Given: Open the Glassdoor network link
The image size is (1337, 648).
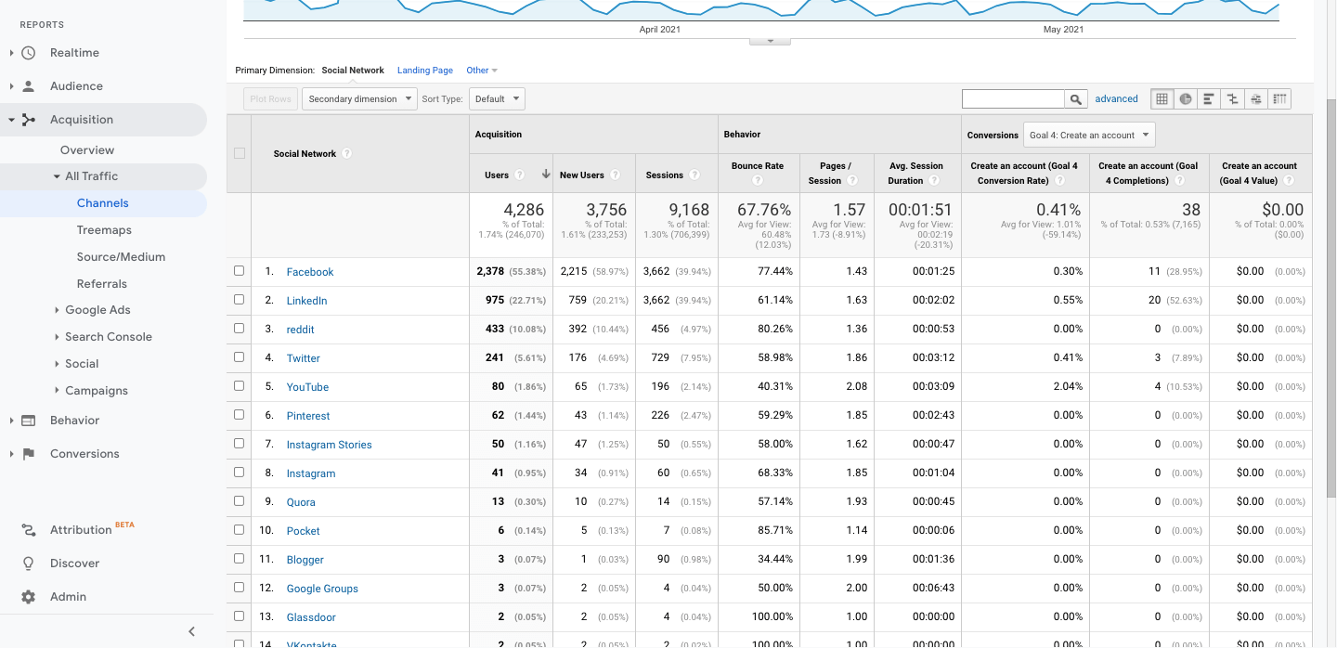Looking at the screenshot, I should 311,617.
